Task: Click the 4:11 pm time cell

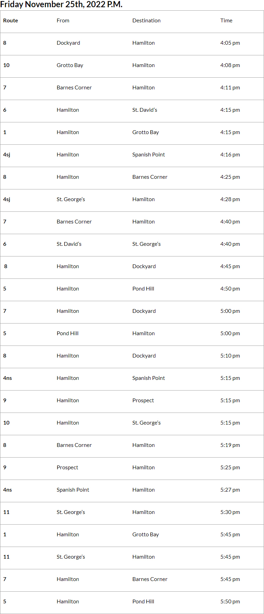Action: [x=230, y=88]
